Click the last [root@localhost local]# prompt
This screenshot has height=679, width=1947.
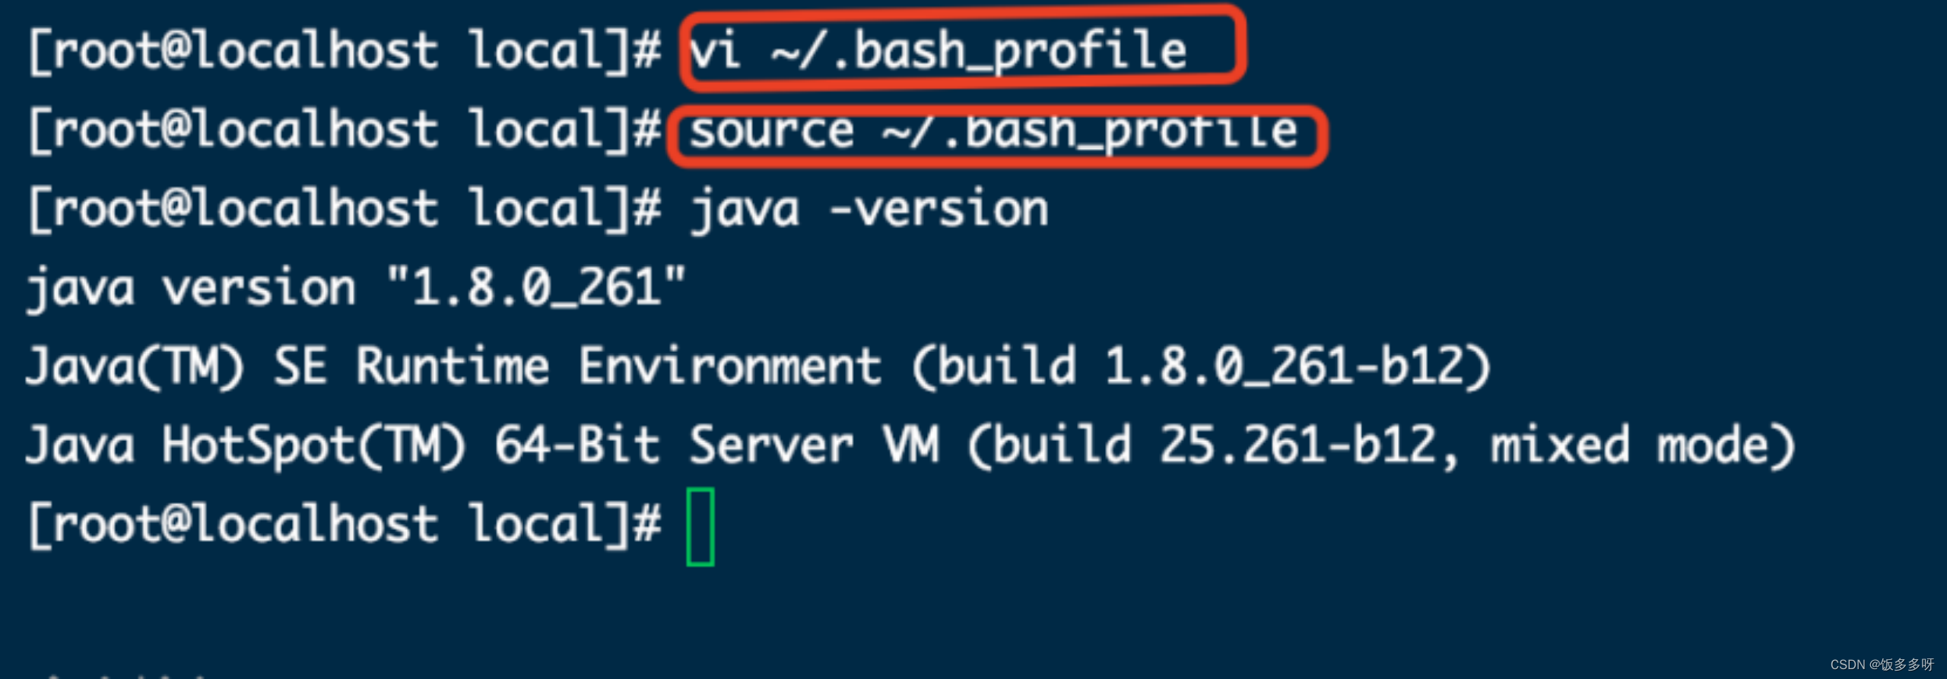click(x=345, y=526)
